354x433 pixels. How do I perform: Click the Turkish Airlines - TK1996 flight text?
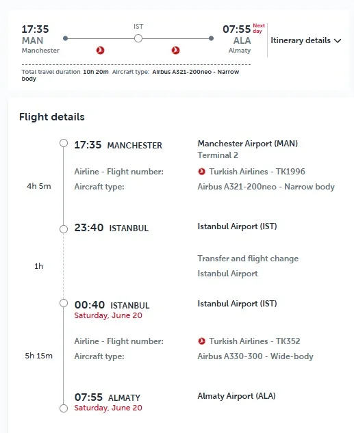(x=257, y=172)
